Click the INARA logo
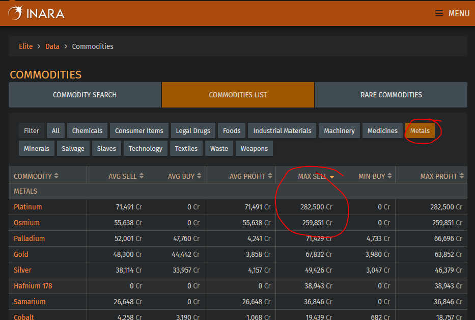 click(36, 13)
